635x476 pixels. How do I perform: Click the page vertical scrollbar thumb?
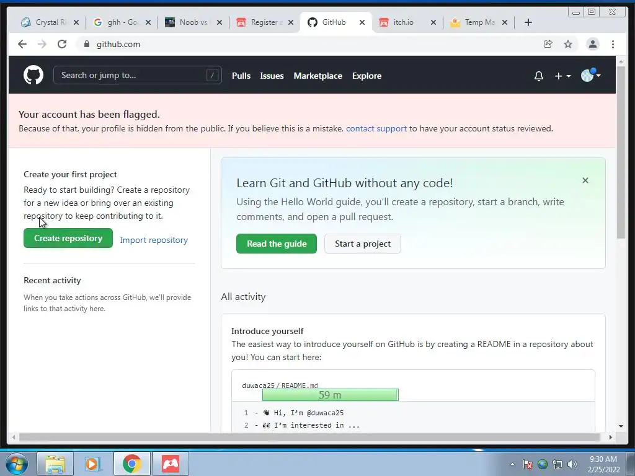pos(621,152)
